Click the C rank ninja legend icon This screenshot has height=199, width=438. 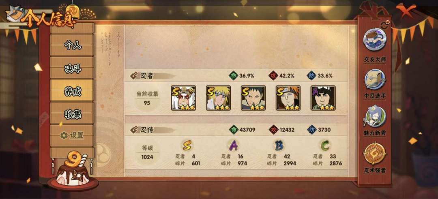(x=324, y=145)
